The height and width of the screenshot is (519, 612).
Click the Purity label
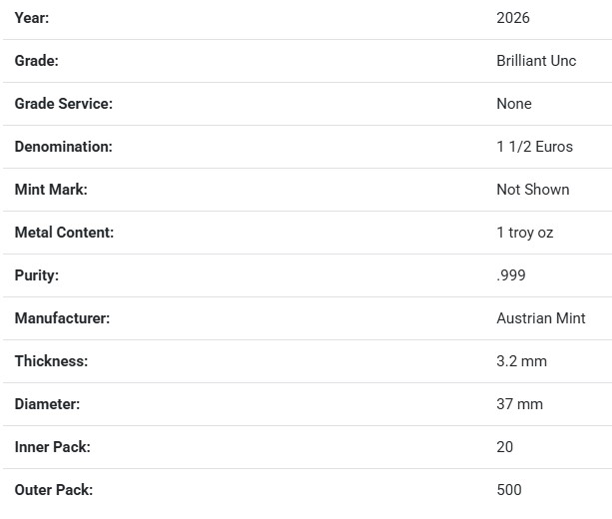(37, 275)
